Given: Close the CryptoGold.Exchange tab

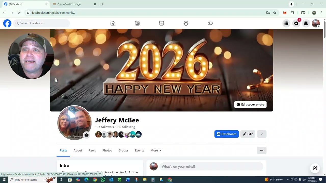Looking at the screenshot, I should pos(95,4).
